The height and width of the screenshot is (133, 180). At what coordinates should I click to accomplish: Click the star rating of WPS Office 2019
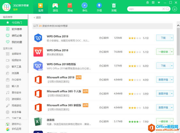[135, 38]
